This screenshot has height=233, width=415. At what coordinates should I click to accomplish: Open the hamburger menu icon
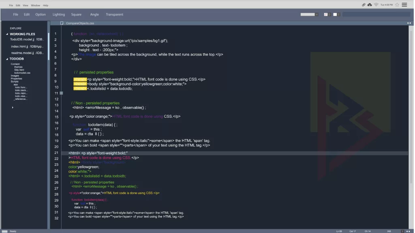[404, 5]
